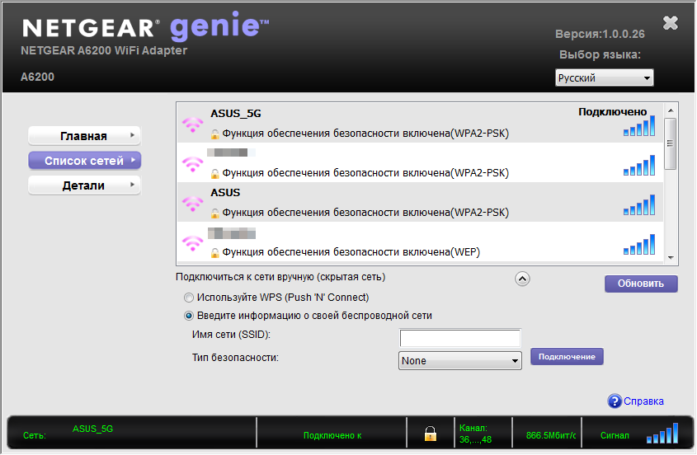Click the WiFi icon of the WEP network
This screenshot has width=697, height=455.
coord(192,243)
